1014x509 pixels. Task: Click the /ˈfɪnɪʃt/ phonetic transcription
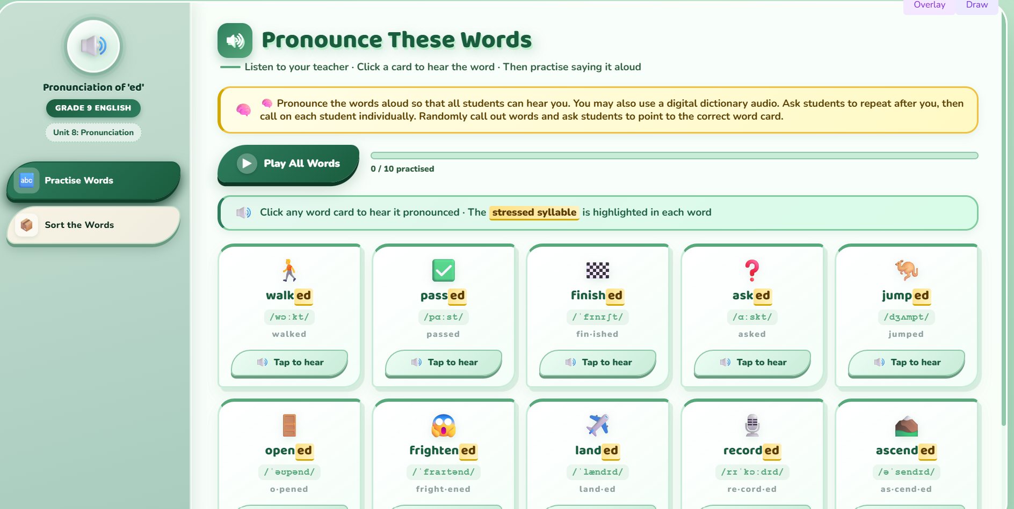point(598,317)
